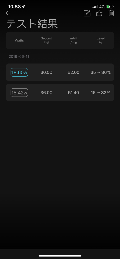Tap the mAH /min column header
The height and width of the screenshot is (259, 120).
pos(74,41)
